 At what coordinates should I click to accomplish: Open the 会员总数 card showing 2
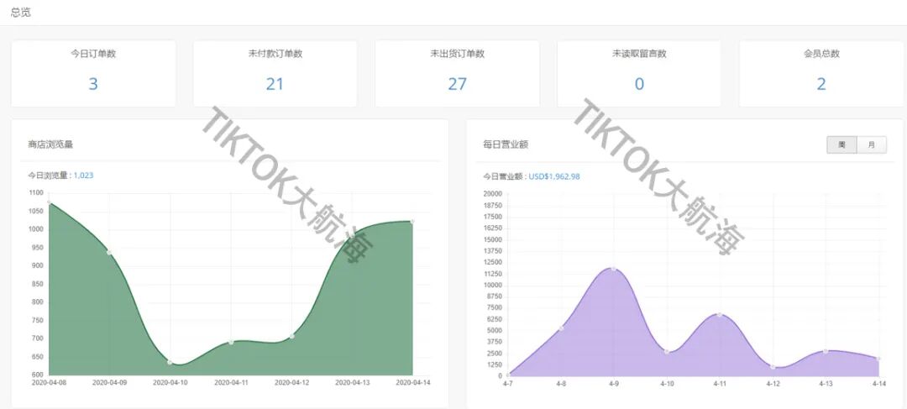point(821,73)
